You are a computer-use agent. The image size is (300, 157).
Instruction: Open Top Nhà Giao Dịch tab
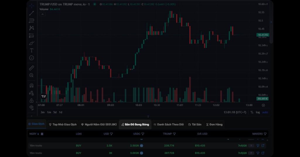point(63,124)
